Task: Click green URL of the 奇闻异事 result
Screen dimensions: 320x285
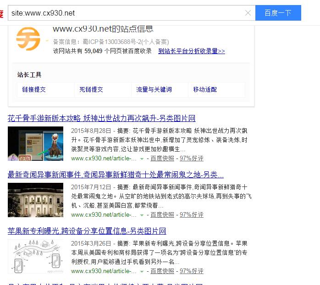Action: (x=104, y=214)
